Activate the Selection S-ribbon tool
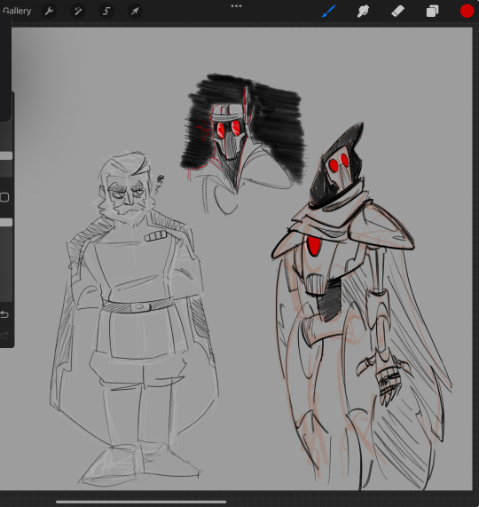This screenshot has height=507, width=479. (x=106, y=12)
